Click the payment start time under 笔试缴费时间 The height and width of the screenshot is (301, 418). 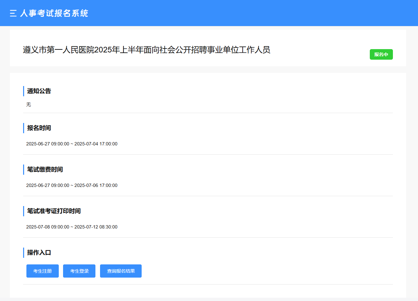tap(48, 185)
